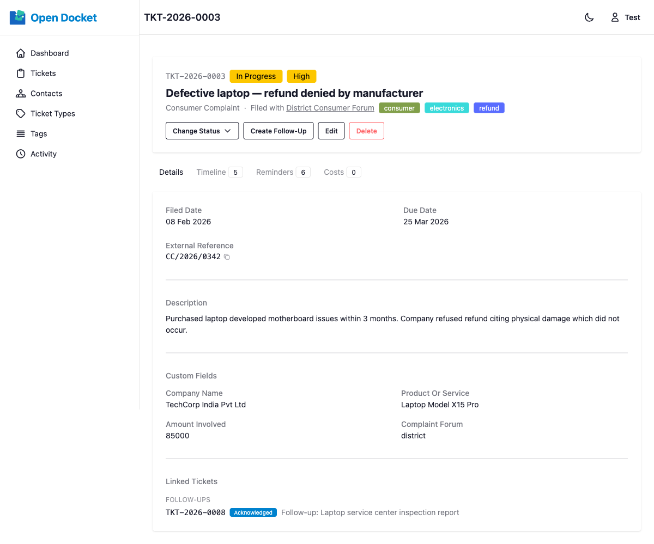Toggle dark mode with moon icon
The width and height of the screenshot is (654, 544).
pyautogui.click(x=589, y=17)
